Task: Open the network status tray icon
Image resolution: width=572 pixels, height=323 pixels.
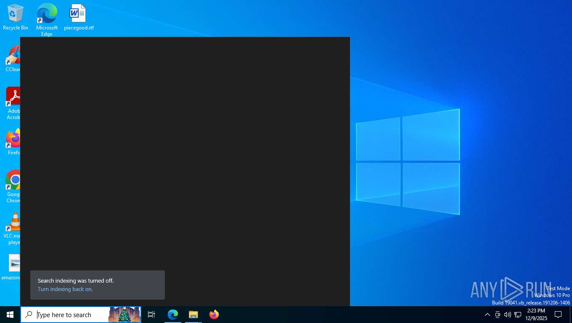Action: coord(518,315)
